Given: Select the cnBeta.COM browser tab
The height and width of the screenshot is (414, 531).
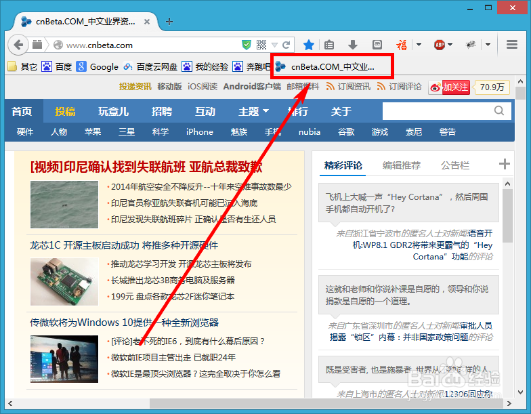Looking at the screenshot, I should pos(85,22).
